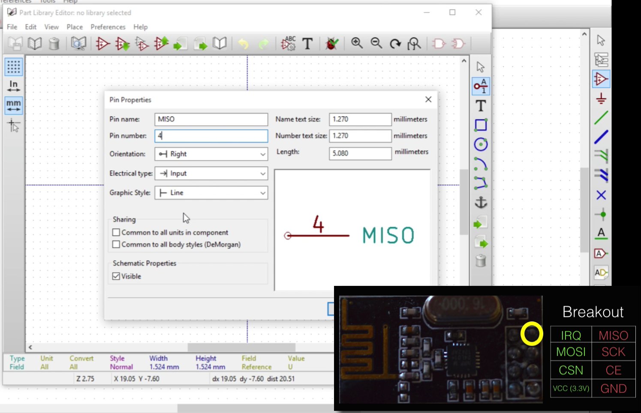Viewport: 641px width, 413px height.
Task: Select place bus tool in the schematic window
Action: click(x=601, y=137)
